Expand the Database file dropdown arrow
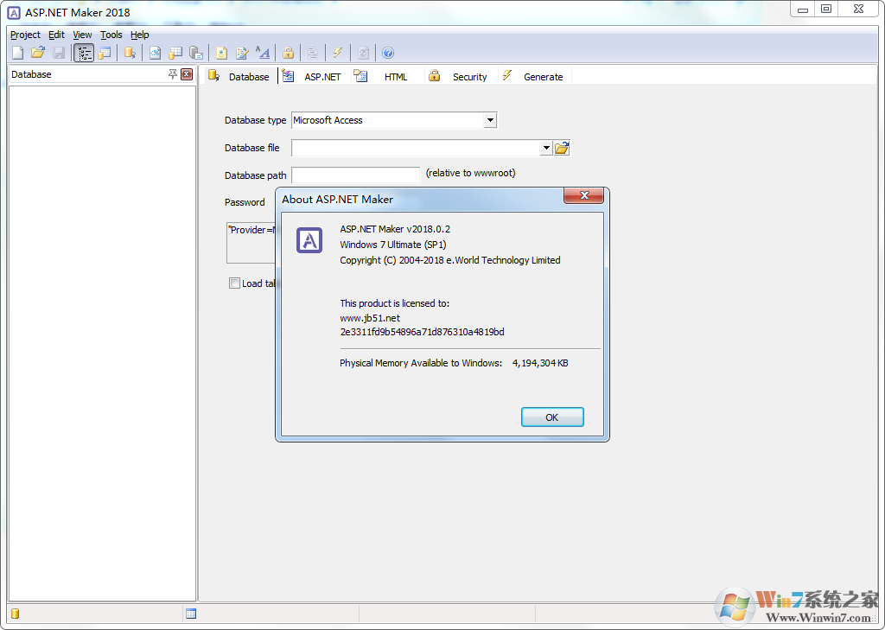Viewport: 885px width, 630px height. click(x=546, y=148)
